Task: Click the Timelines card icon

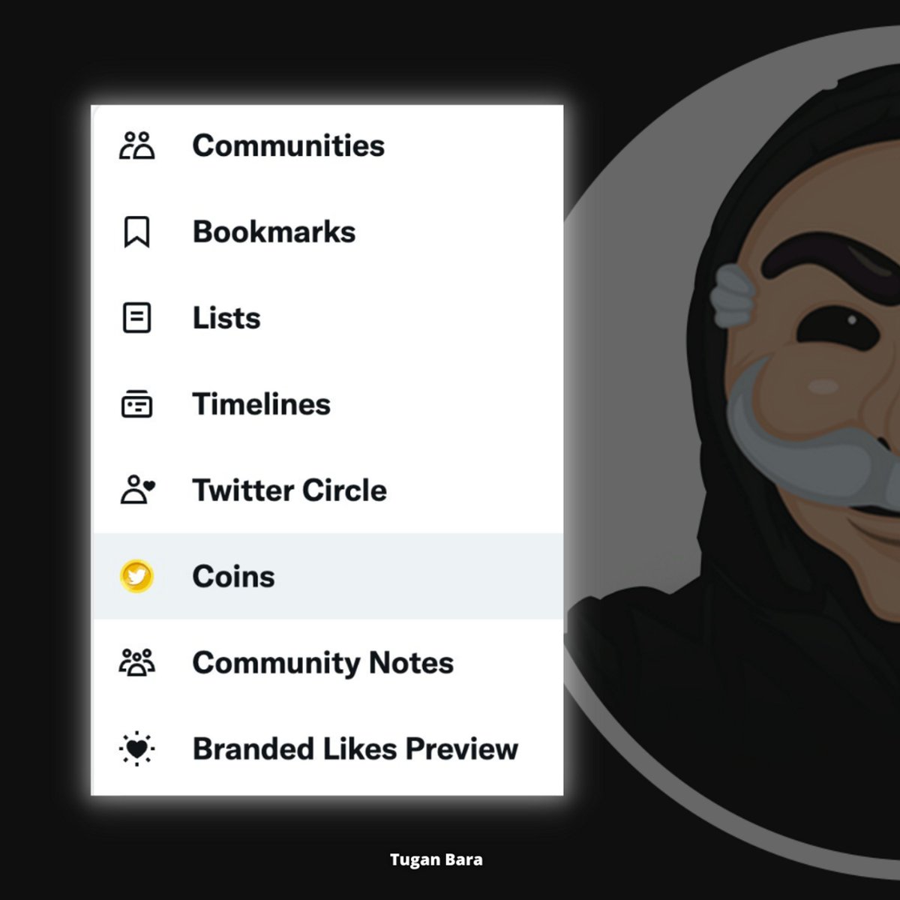Action: tap(136, 404)
